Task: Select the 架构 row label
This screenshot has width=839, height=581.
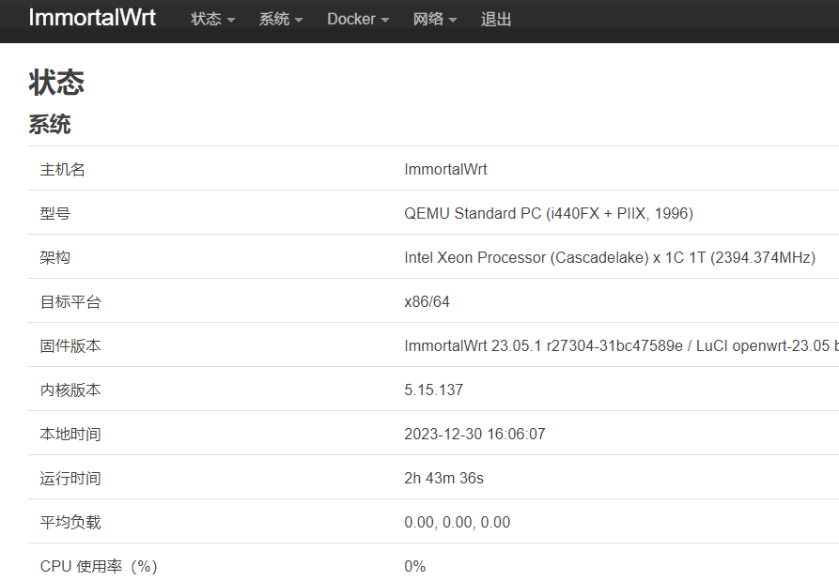Action: 55,258
